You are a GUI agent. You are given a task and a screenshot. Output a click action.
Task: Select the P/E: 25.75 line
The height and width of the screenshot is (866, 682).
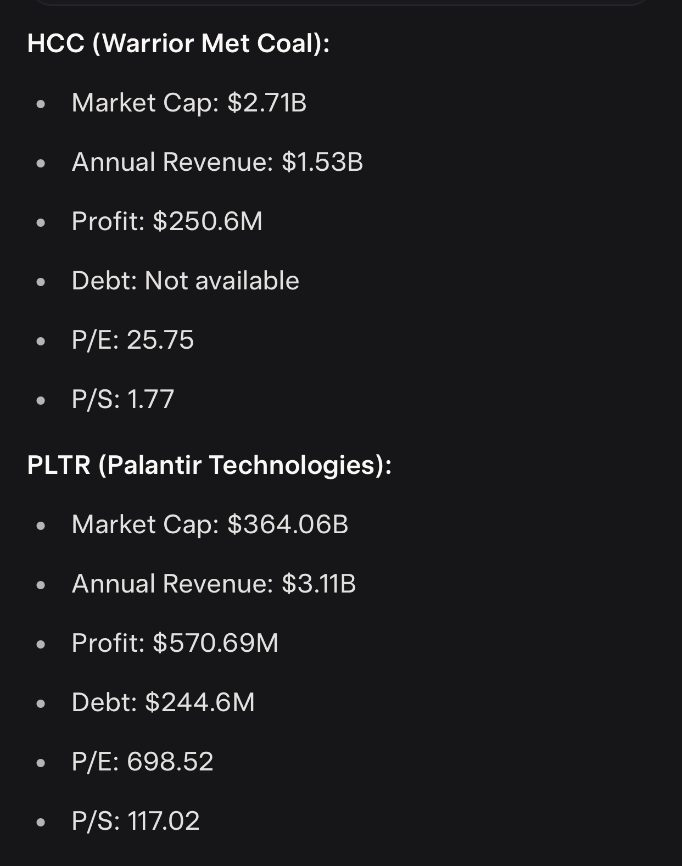pyautogui.click(x=133, y=340)
